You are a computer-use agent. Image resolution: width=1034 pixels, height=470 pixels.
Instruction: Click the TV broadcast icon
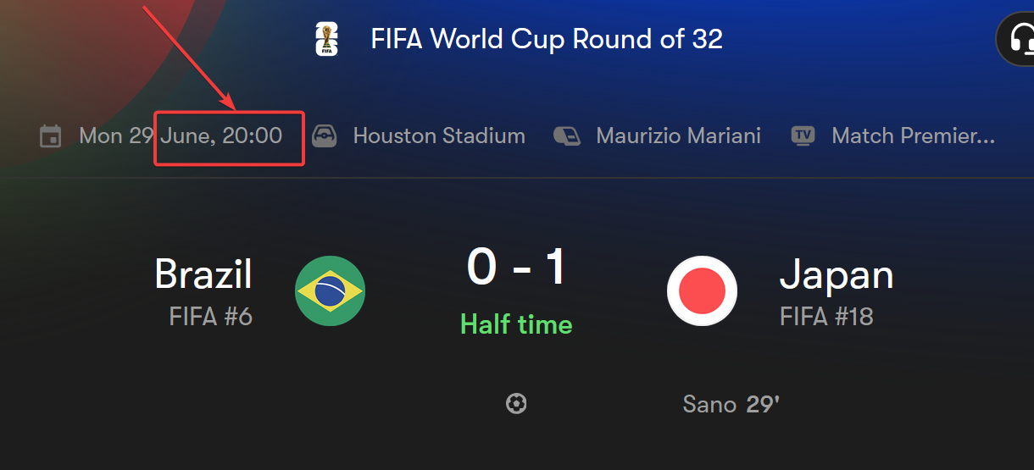coord(803,135)
